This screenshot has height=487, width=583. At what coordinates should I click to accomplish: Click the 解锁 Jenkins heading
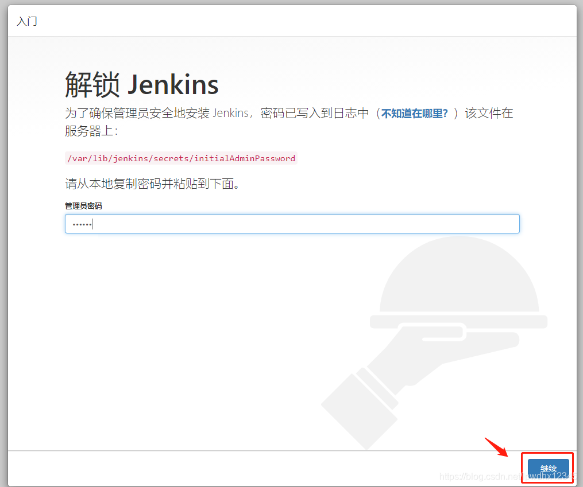coord(142,85)
